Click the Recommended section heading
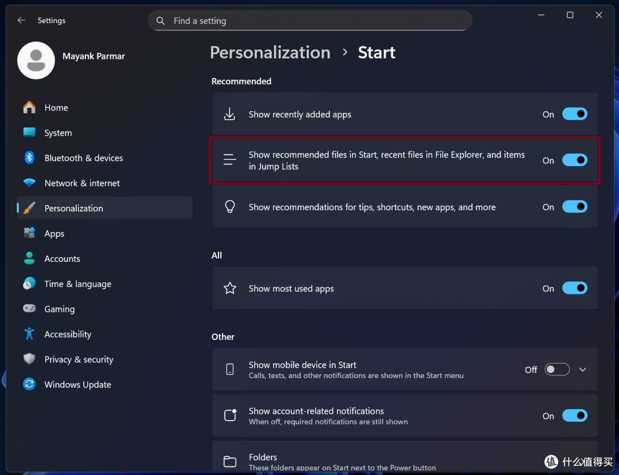This screenshot has width=619, height=475. coord(241,81)
